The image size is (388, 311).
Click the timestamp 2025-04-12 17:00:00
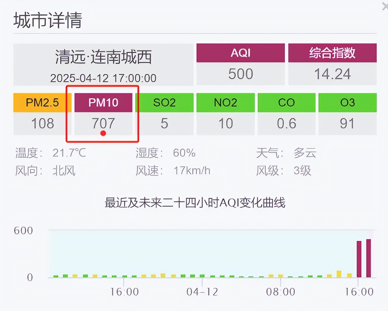pyautogui.click(x=103, y=78)
